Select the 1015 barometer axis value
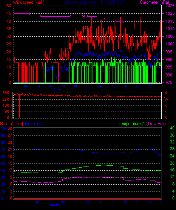 pyautogui.click(x=170, y=21)
